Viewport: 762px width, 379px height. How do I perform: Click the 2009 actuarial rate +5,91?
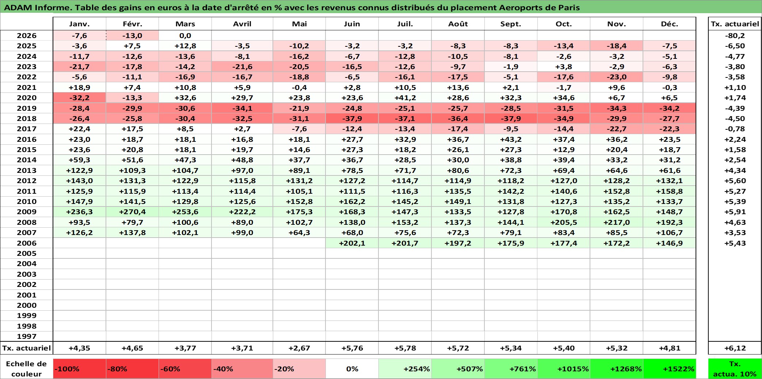point(735,212)
